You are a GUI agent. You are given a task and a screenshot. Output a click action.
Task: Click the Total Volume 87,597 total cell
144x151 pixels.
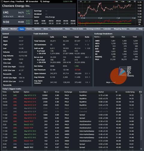(x=77, y=41)
